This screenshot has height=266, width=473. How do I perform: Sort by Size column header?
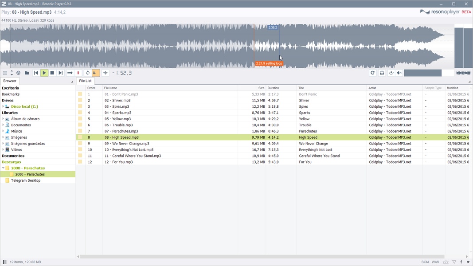(x=252, y=88)
